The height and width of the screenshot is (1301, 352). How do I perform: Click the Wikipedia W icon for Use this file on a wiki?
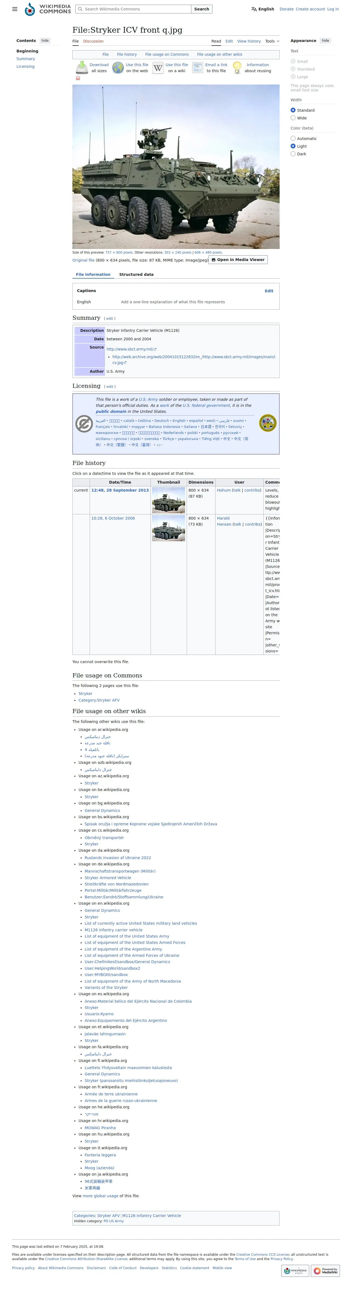coord(158,68)
